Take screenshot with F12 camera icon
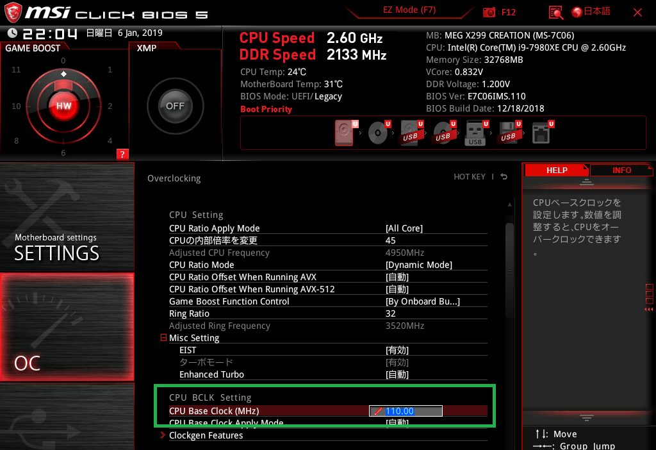 pos(489,12)
